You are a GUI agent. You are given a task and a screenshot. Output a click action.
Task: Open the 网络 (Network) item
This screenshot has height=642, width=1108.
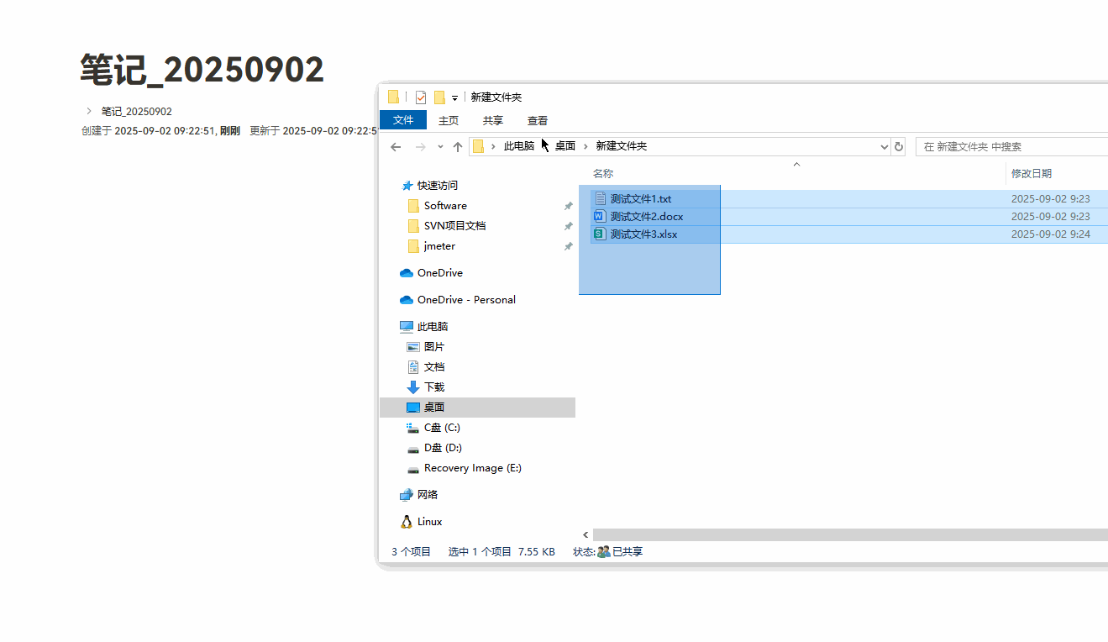click(x=429, y=494)
